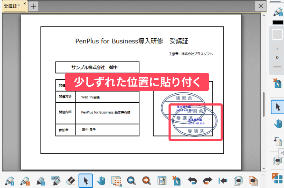This screenshot has height=188, width=284.
Task: Go to the next page
Action: 253,181
